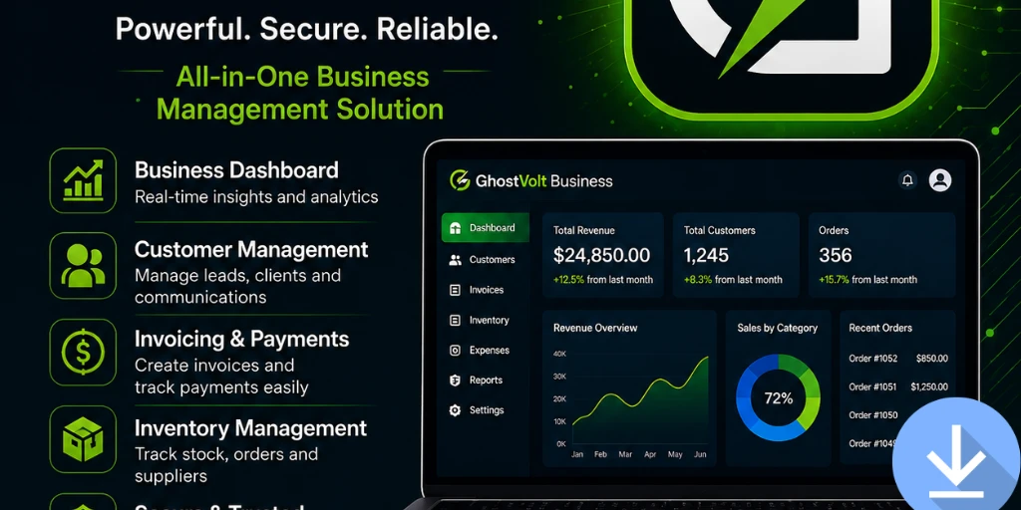
Task: Click the Inventory list icon in sidebar
Action: point(455,320)
